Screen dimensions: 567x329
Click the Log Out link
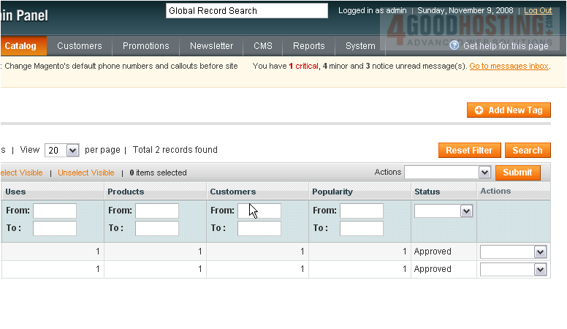pyautogui.click(x=538, y=11)
